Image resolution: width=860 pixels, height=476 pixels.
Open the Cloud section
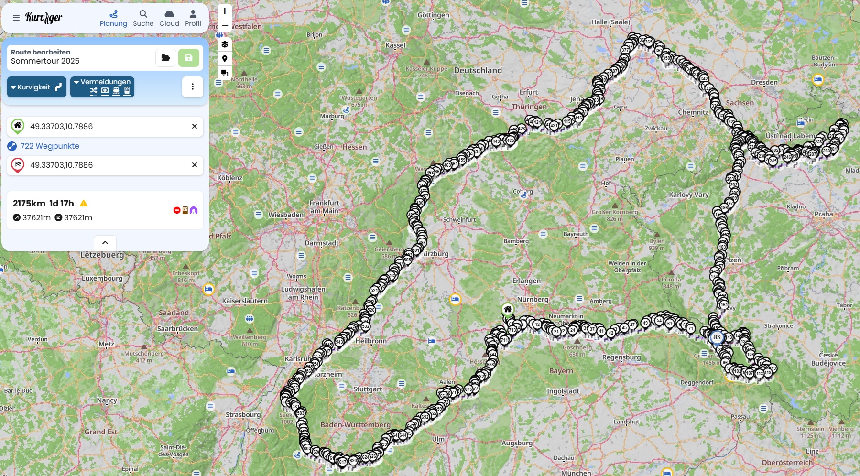169,18
